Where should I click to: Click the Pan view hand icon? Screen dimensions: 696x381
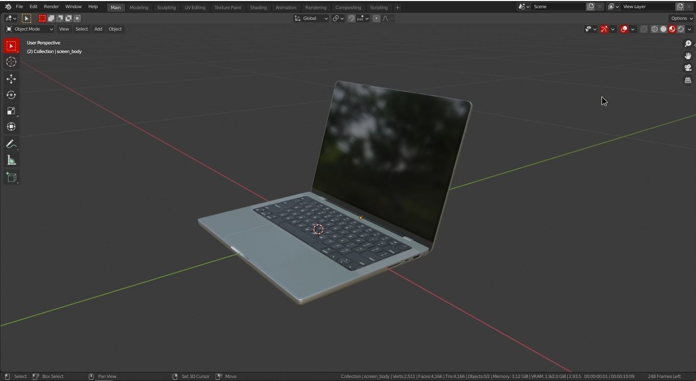click(x=688, y=56)
